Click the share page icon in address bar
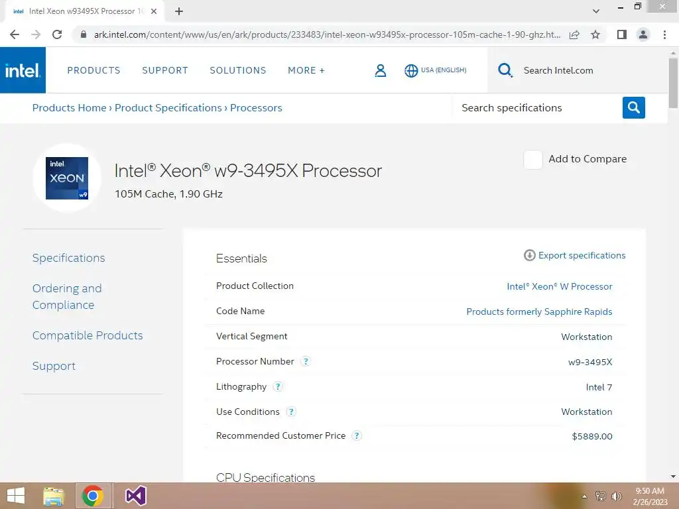The width and height of the screenshot is (679, 509). click(x=574, y=34)
